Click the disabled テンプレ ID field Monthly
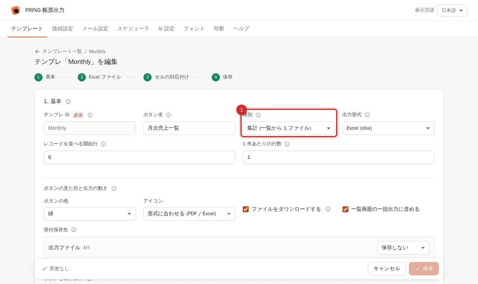This screenshot has height=284, width=478. [x=90, y=128]
